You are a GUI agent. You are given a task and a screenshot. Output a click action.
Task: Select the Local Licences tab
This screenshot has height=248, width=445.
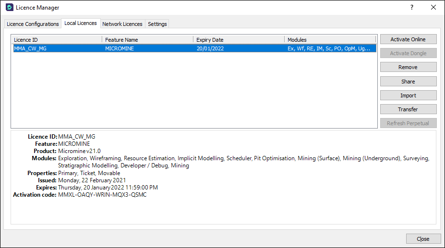pyautogui.click(x=81, y=24)
